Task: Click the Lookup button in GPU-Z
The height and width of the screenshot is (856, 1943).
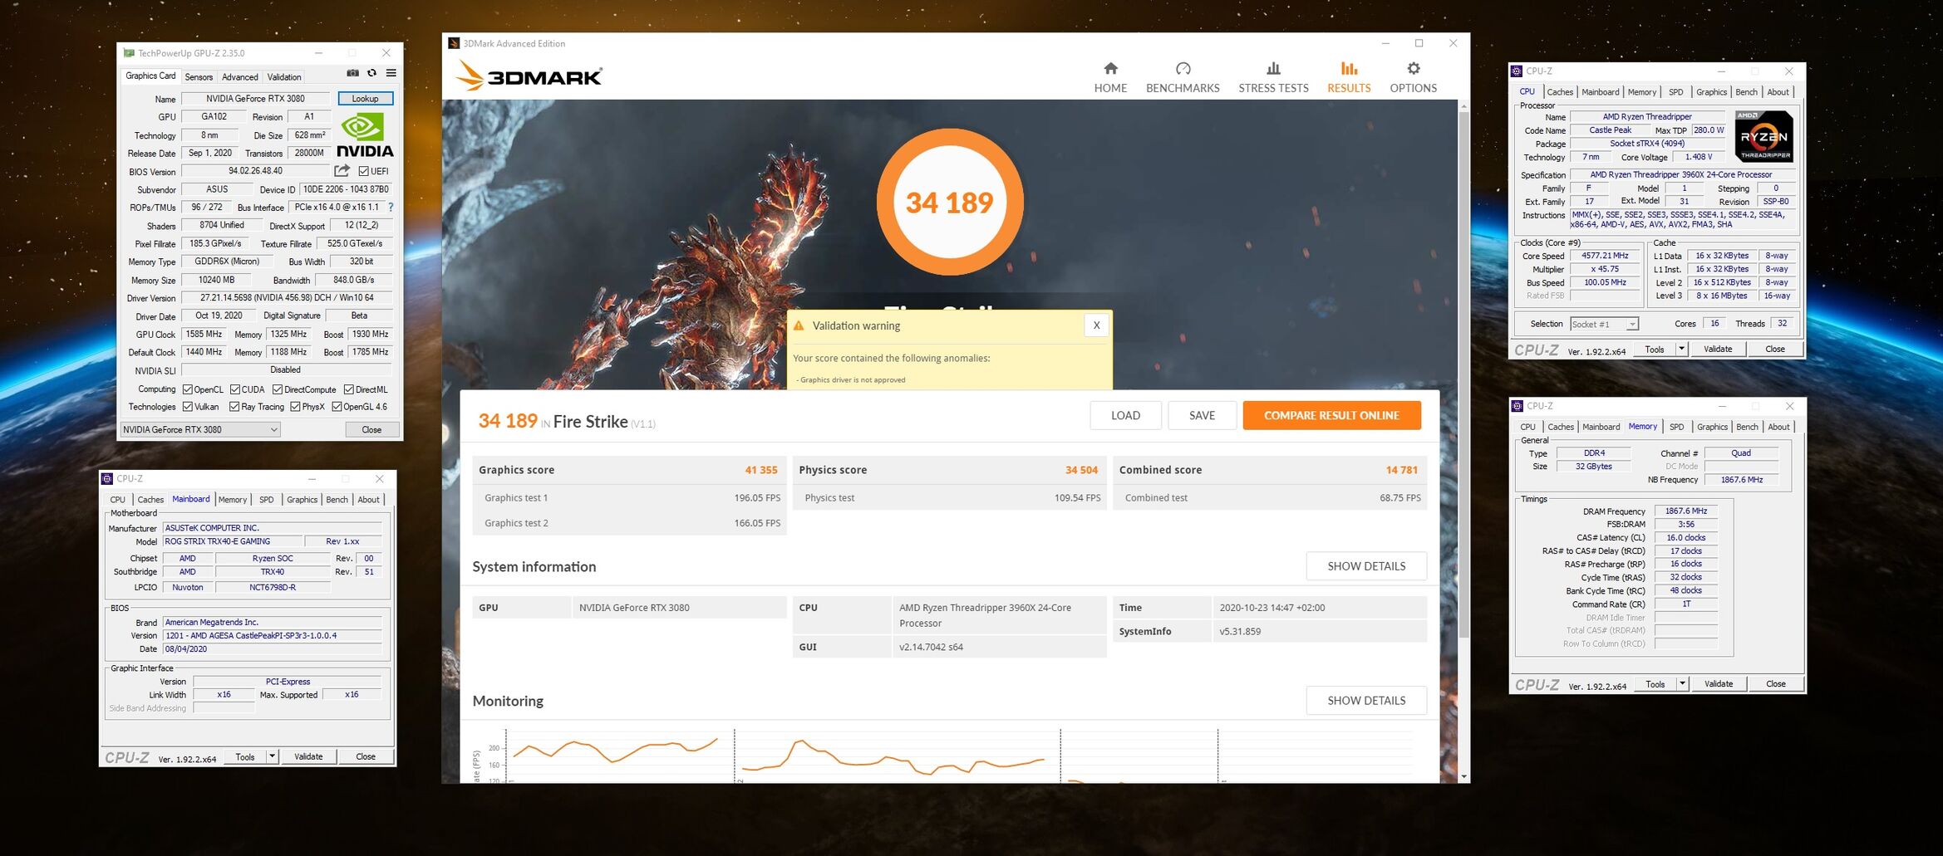Action: coord(365,99)
